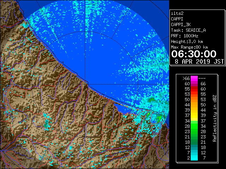Select the '8 APR 2019 JST' date
The width and height of the screenshot is (226, 169).
(x=199, y=62)
